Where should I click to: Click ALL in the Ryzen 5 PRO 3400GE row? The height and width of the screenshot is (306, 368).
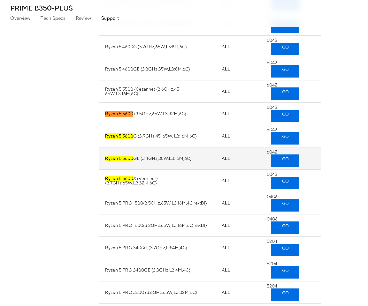tap(226, 270)
